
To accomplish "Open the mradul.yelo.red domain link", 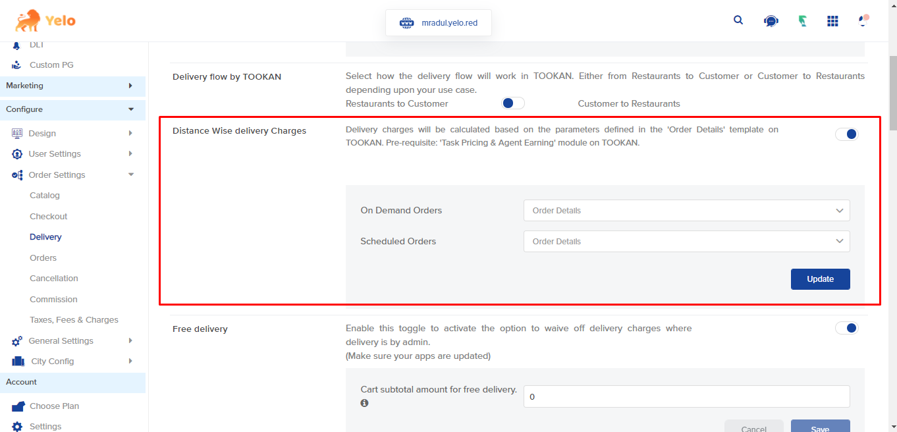I will point(438,22).
